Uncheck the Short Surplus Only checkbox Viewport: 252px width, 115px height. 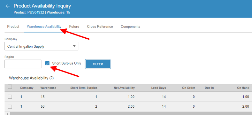tap(47, 63)
